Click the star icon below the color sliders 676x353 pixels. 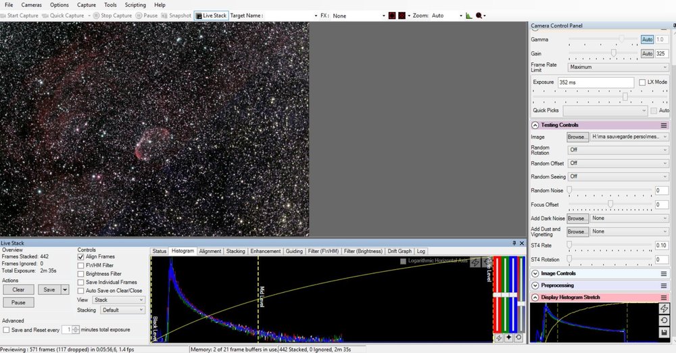pos(508,337)
